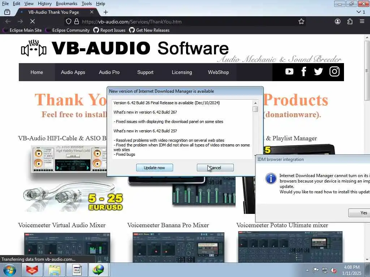
Task: Go forward with the forward arrow
Action: pyautogui.click(x=20, y=21)
